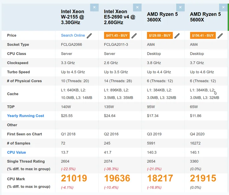Image resolution: width=229 pixels, height=195 pixels.
Task: Click the 95W TDP value
Action: tap(151, 107)
